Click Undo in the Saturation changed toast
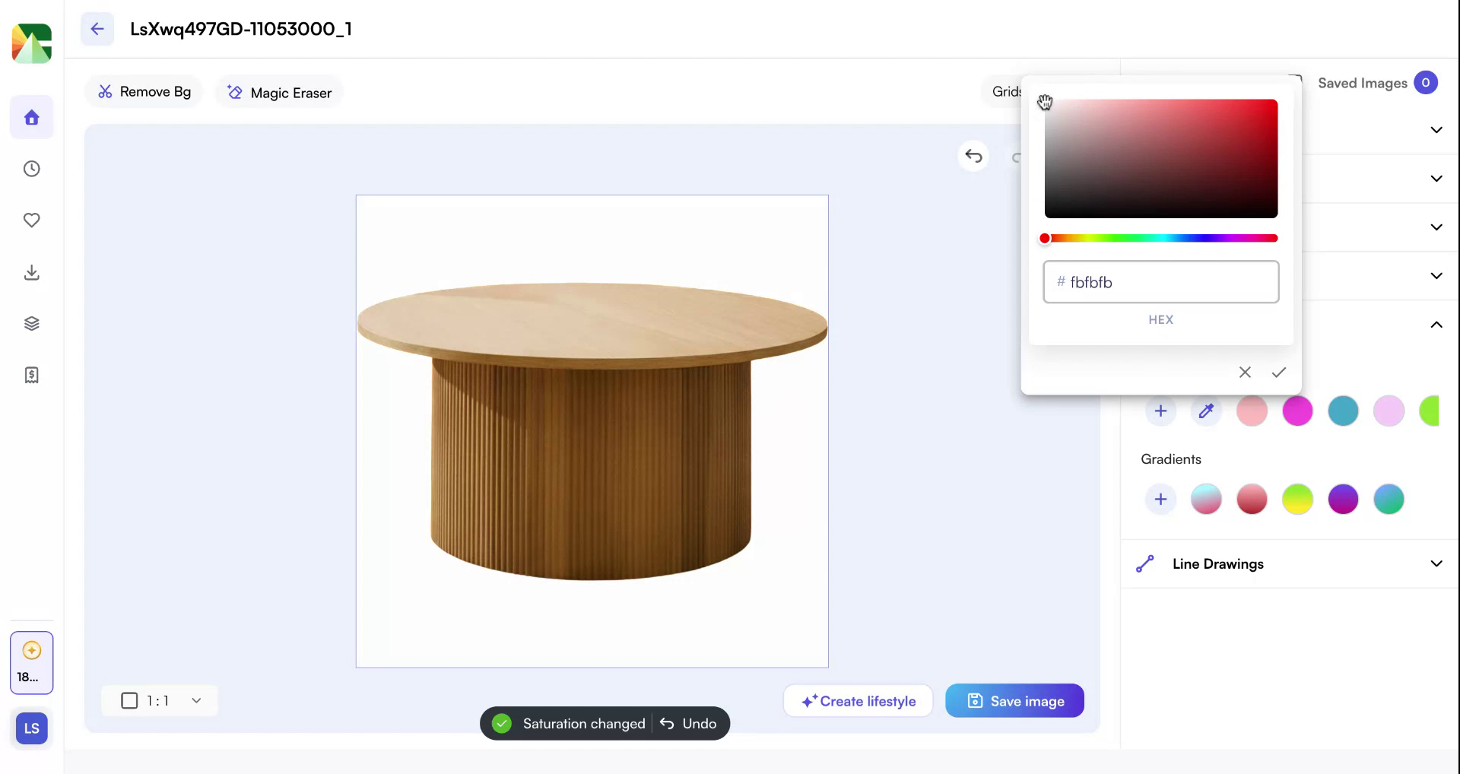The width and height of the screenshot is (1460, 774). 690,723
